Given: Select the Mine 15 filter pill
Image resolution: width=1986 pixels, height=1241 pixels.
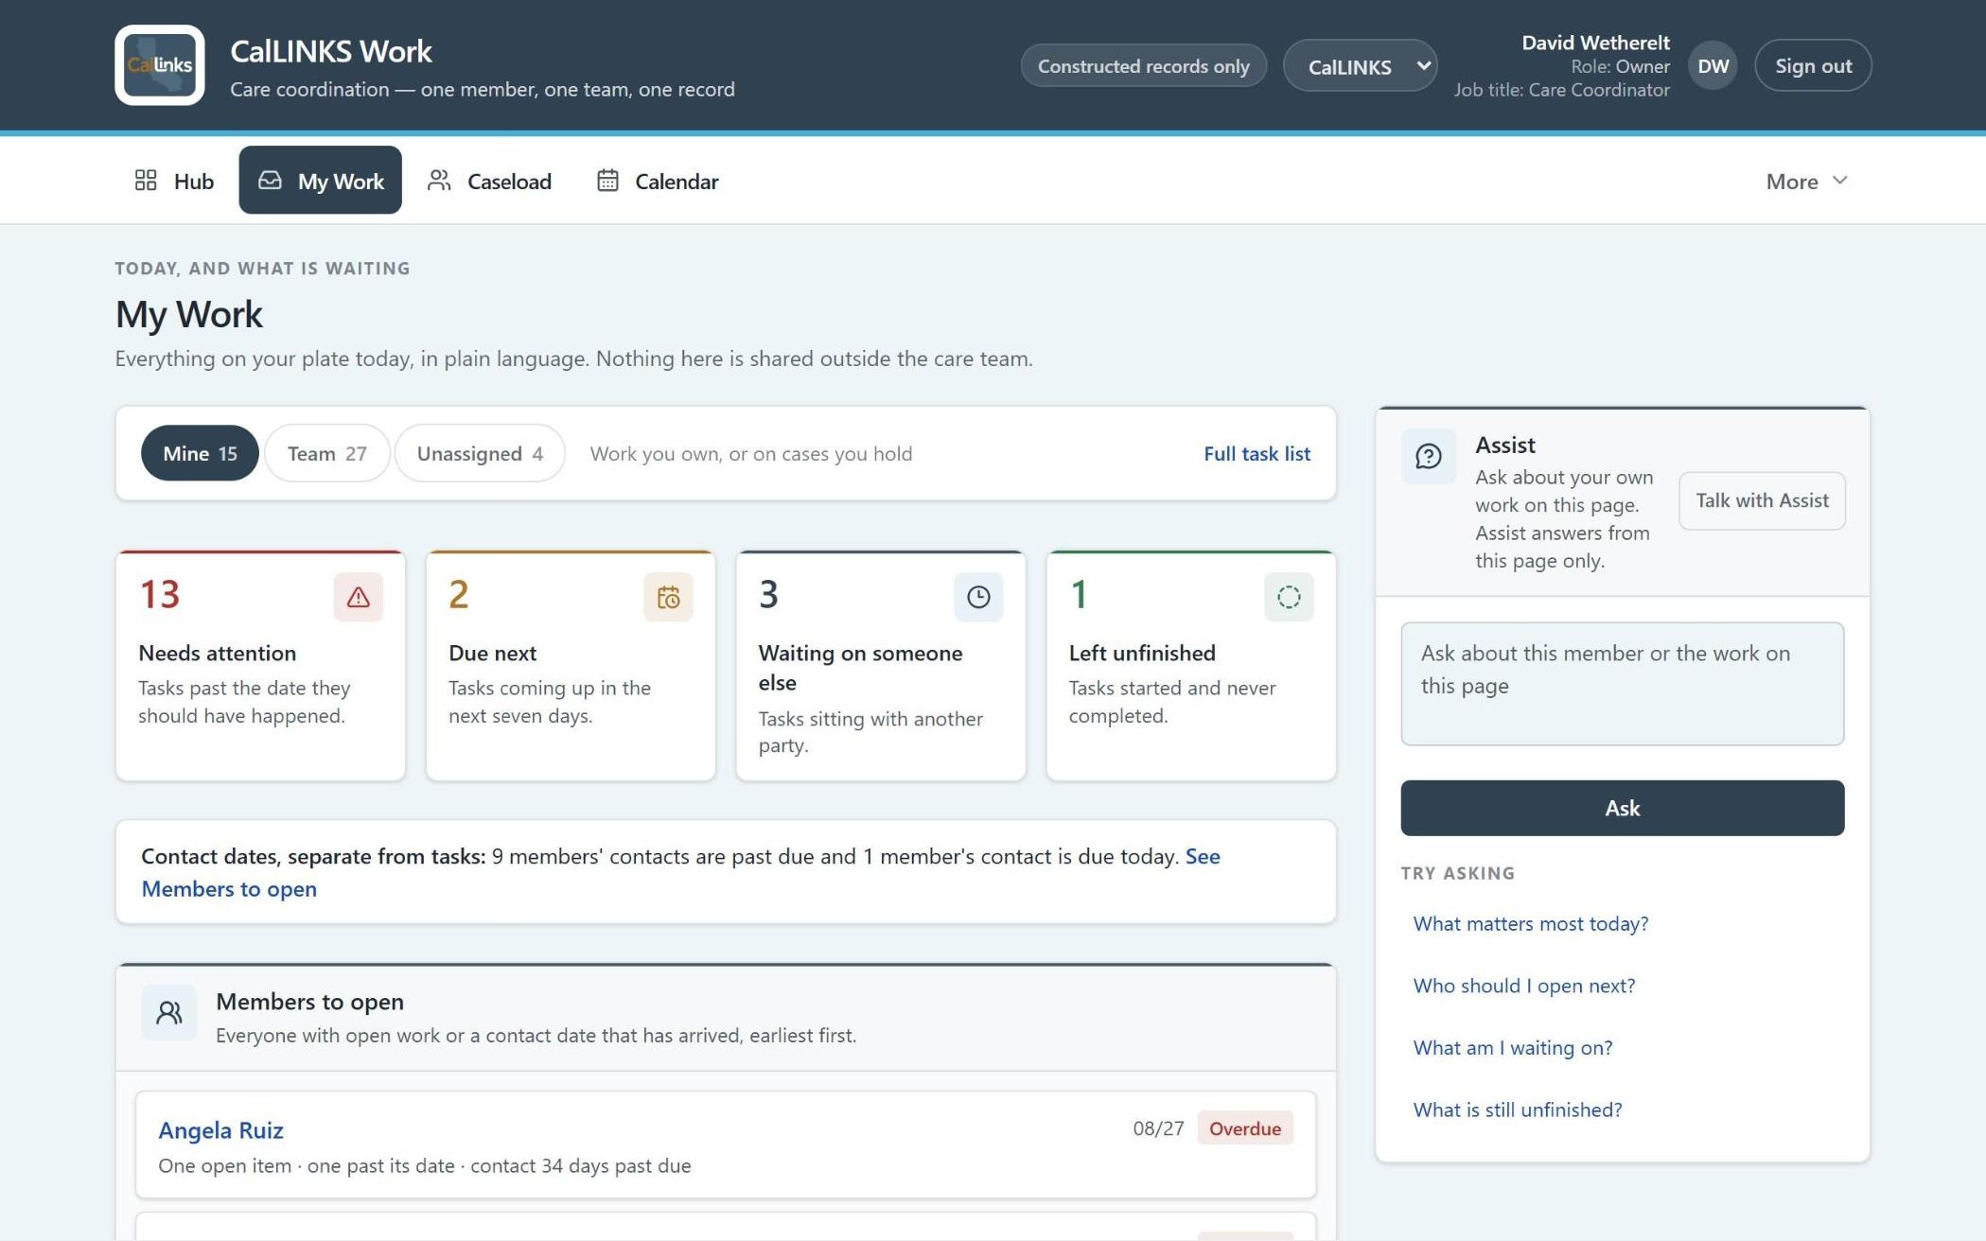Looking at the screenshot, I should click(200, 453).
